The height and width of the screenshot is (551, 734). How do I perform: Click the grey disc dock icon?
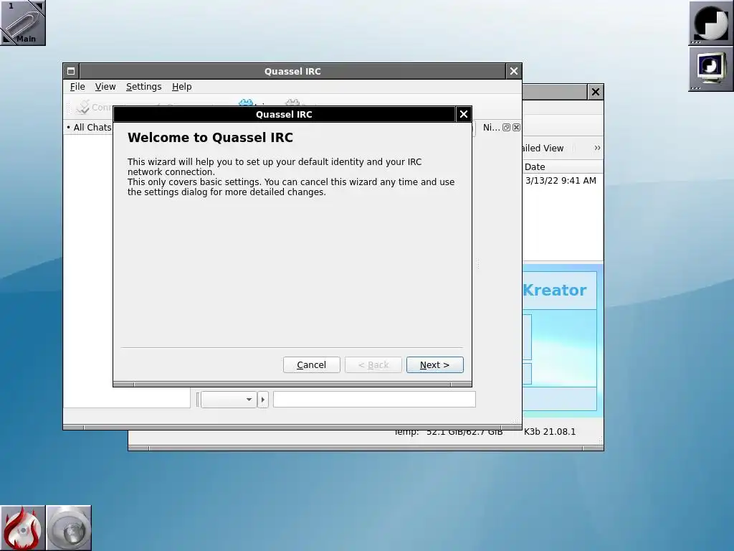(x=69, y=528)
